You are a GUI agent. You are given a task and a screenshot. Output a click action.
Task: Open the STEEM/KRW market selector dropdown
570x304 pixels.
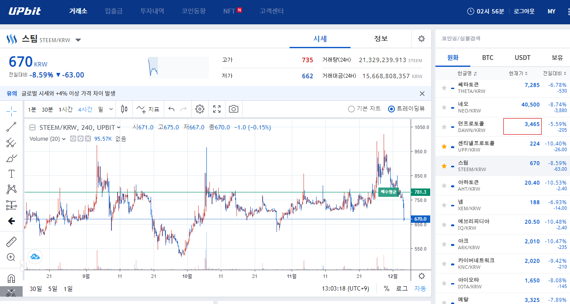[78, 40]
